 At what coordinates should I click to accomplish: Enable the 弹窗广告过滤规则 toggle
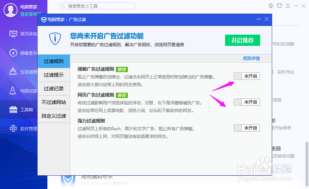click(246, 76)
